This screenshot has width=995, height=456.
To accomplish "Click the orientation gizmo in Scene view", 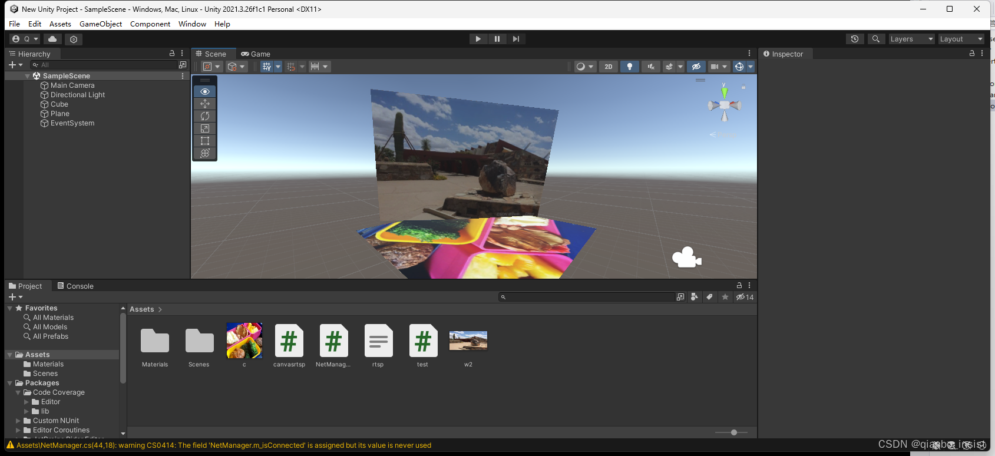I will (725, 104).
